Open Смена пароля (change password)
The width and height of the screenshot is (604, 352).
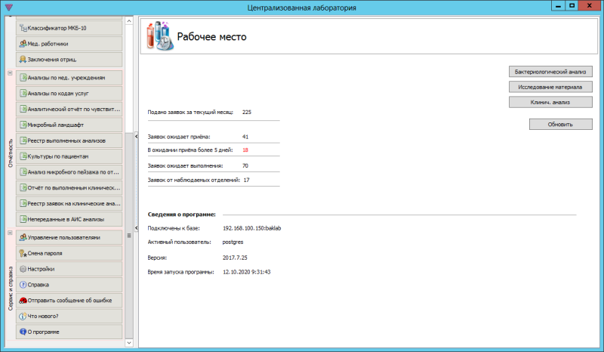pyautogui.click(x=68, y=253)
